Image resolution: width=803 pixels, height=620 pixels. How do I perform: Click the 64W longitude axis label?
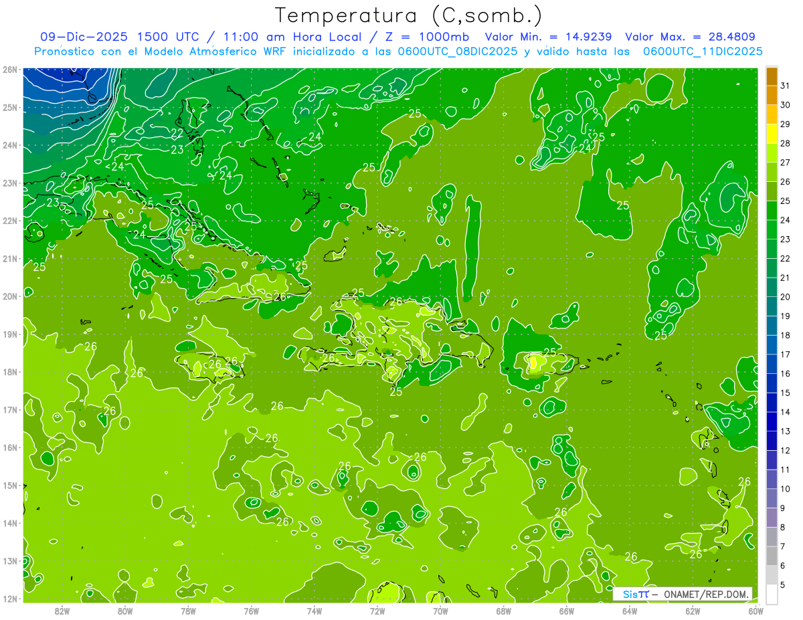[x=630, y=611]
